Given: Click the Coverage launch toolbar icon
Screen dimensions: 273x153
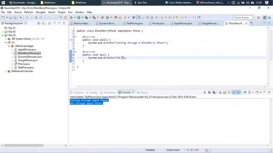Looking at the screenshot, I should tap(86, 17).
